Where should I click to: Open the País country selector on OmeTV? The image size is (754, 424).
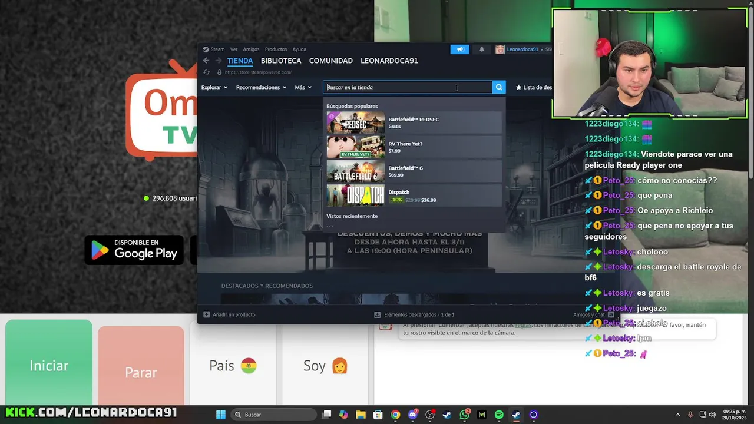[233, 366]
